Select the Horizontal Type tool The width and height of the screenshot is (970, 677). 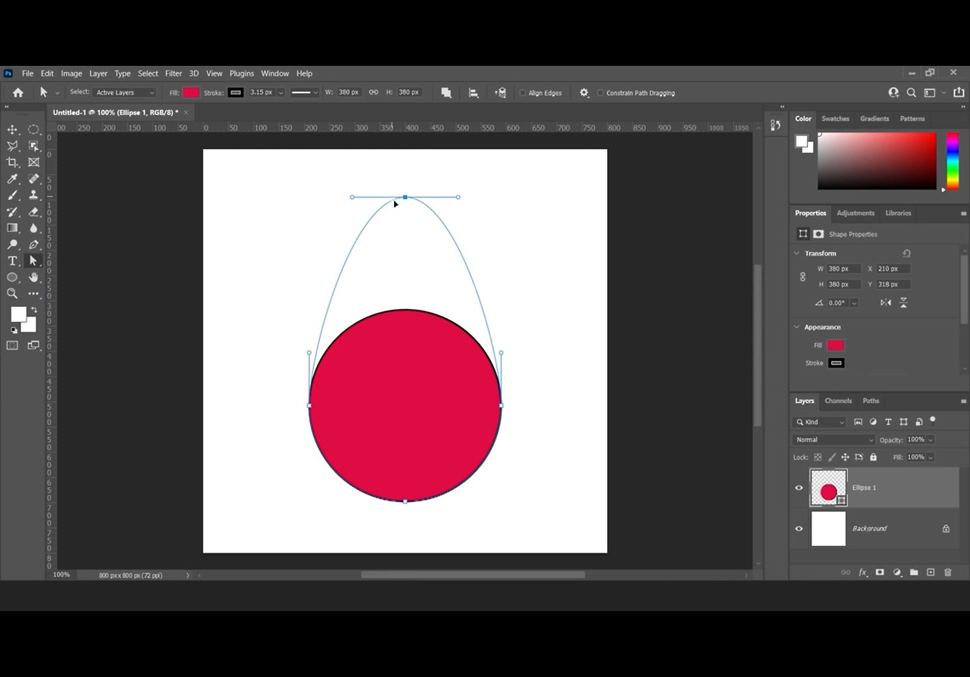(x=12, y=261)
